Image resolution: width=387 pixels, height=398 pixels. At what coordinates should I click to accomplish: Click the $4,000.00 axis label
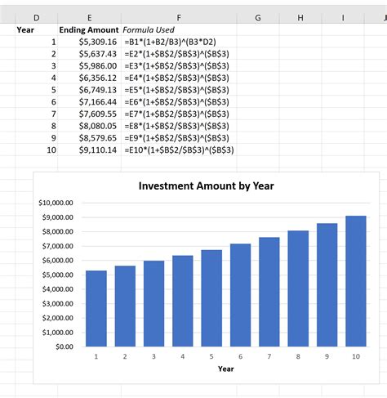[x=57, y=289]
